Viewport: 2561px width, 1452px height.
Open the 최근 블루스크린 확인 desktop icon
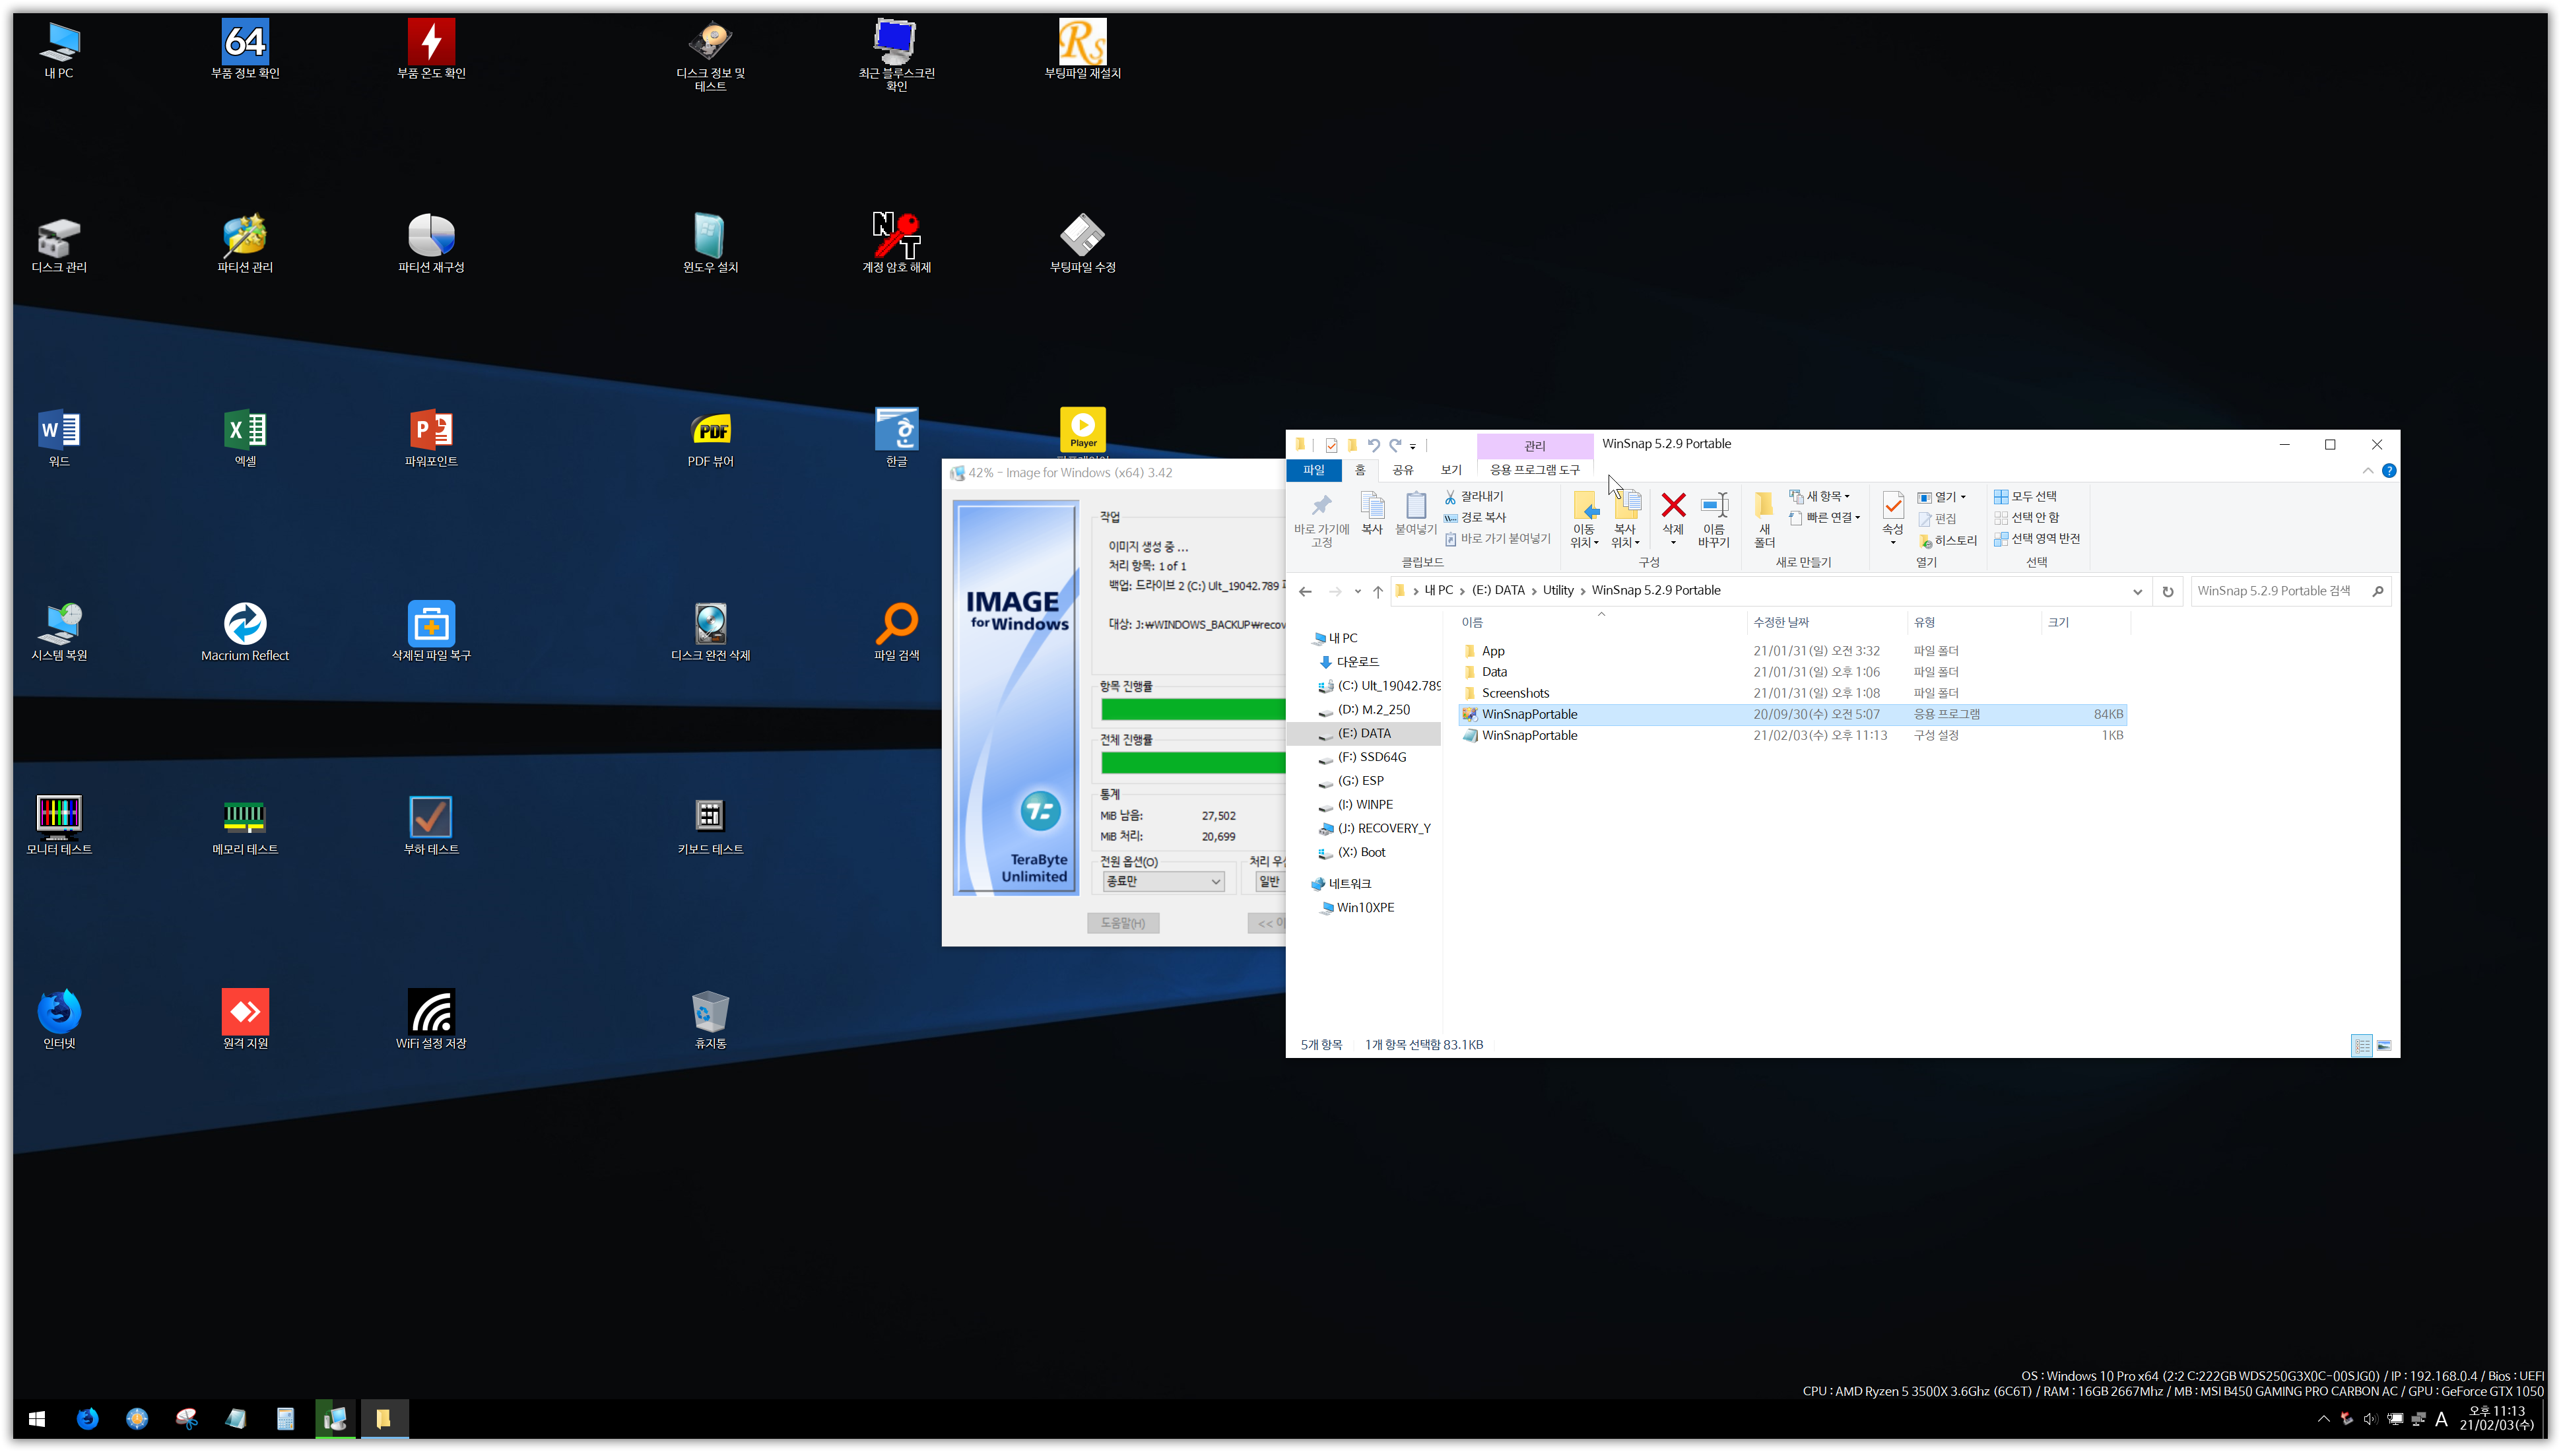pos(896,55)
